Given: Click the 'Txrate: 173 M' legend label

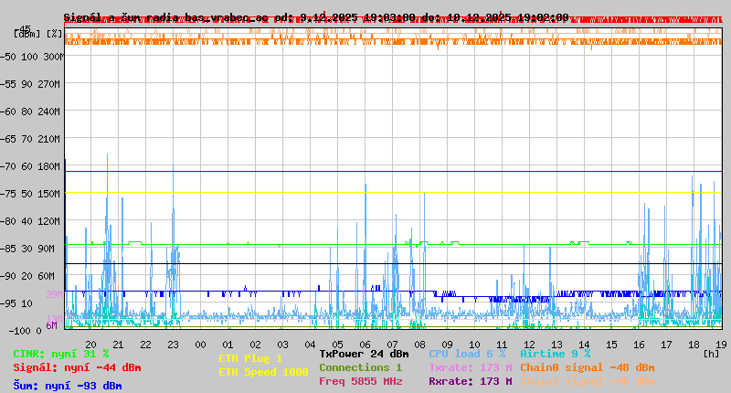Looking at the screenshot, I should (471, 367).
